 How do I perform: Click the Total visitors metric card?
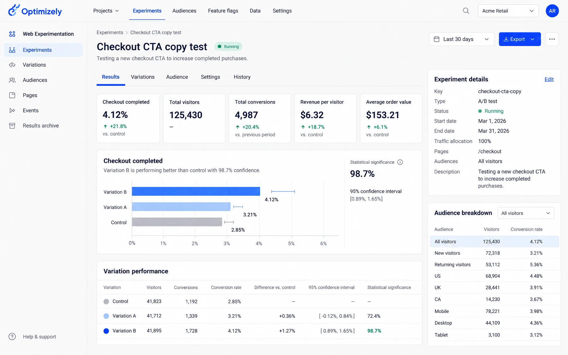pyautogui.click(x=194, y=118)
